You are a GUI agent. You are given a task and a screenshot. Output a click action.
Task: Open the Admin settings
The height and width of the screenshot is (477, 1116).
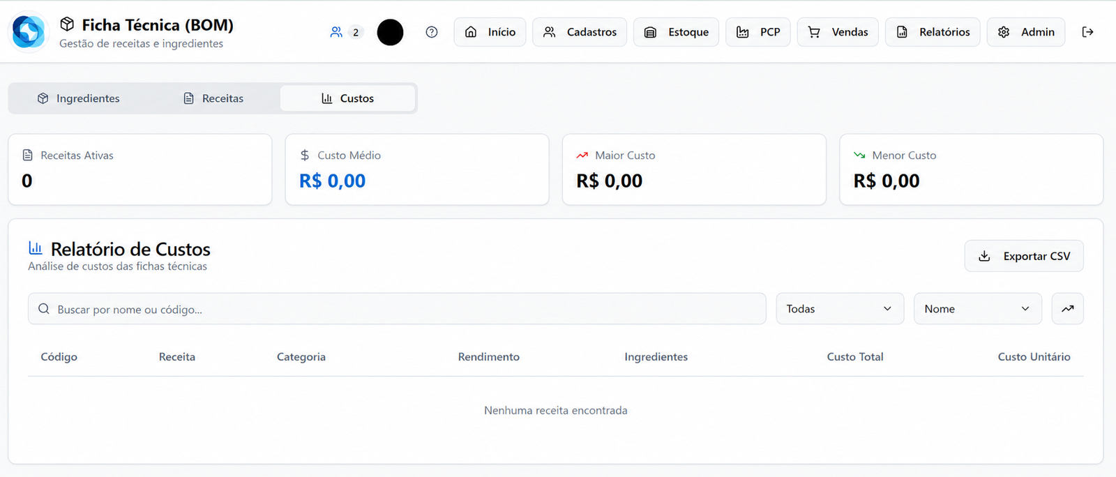click(x=1026, y=32)
